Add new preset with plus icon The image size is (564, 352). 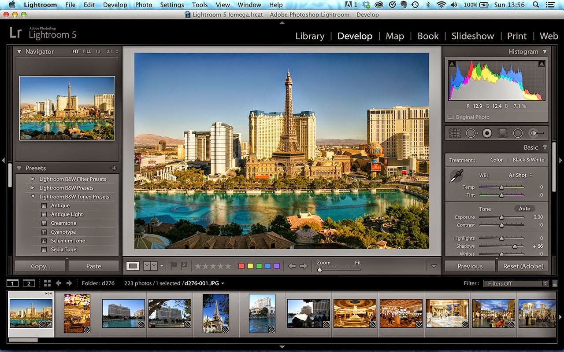pyautogui.click(x=114, y=168)
